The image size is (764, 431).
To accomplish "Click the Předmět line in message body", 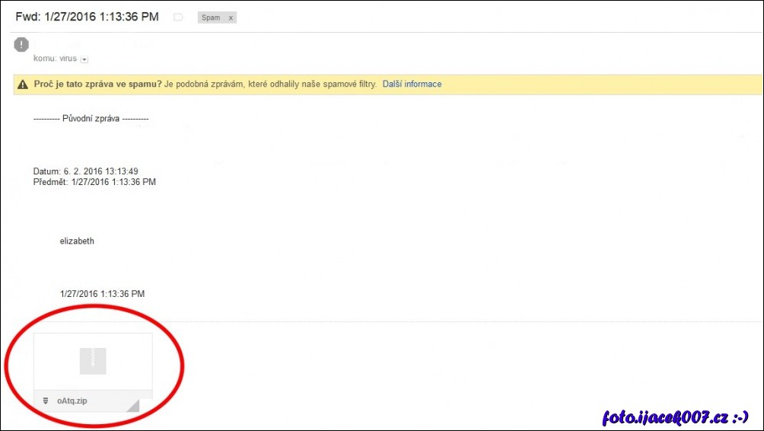I will [94, 182].
